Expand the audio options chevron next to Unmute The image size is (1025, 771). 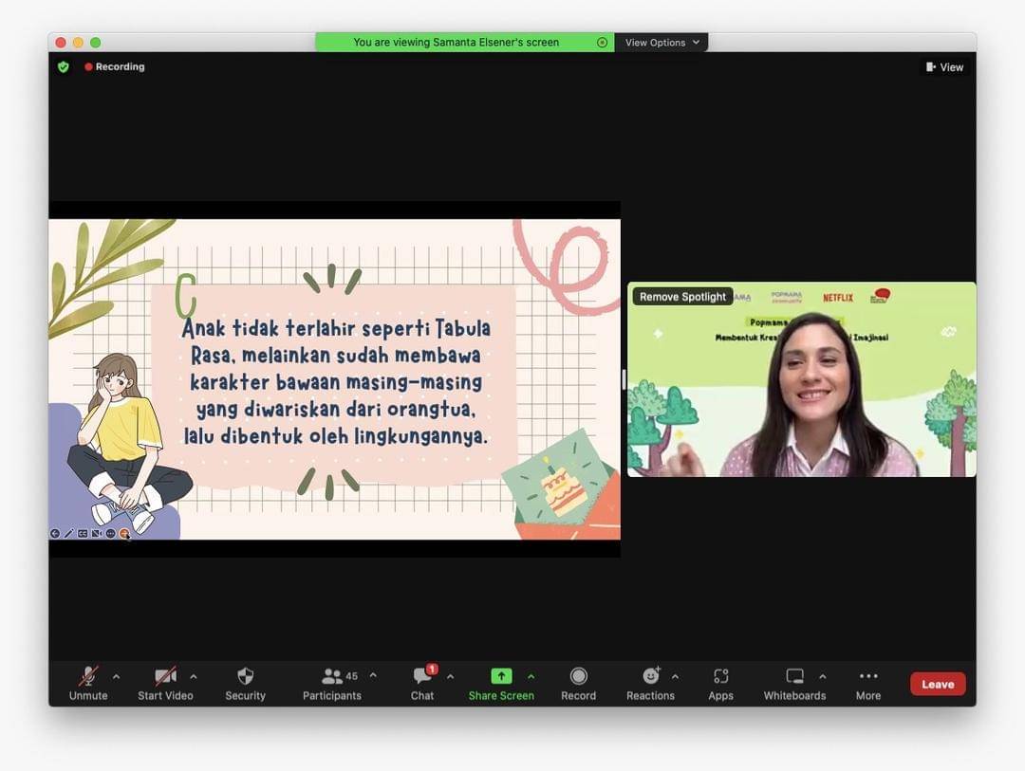(x=116, y=676)
